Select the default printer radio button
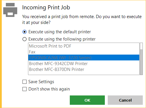Viewport: 146px width, 108px height. click(25, 32)
